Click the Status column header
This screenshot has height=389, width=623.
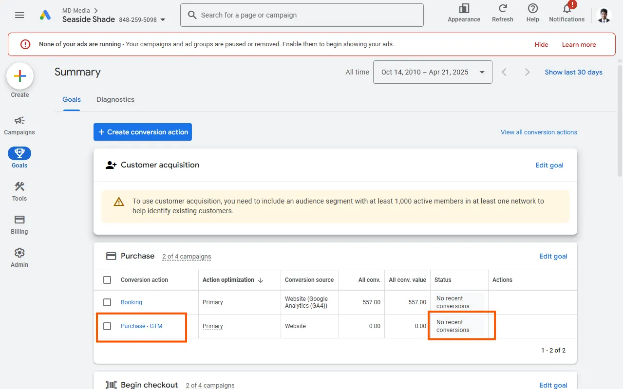(443, 280)
